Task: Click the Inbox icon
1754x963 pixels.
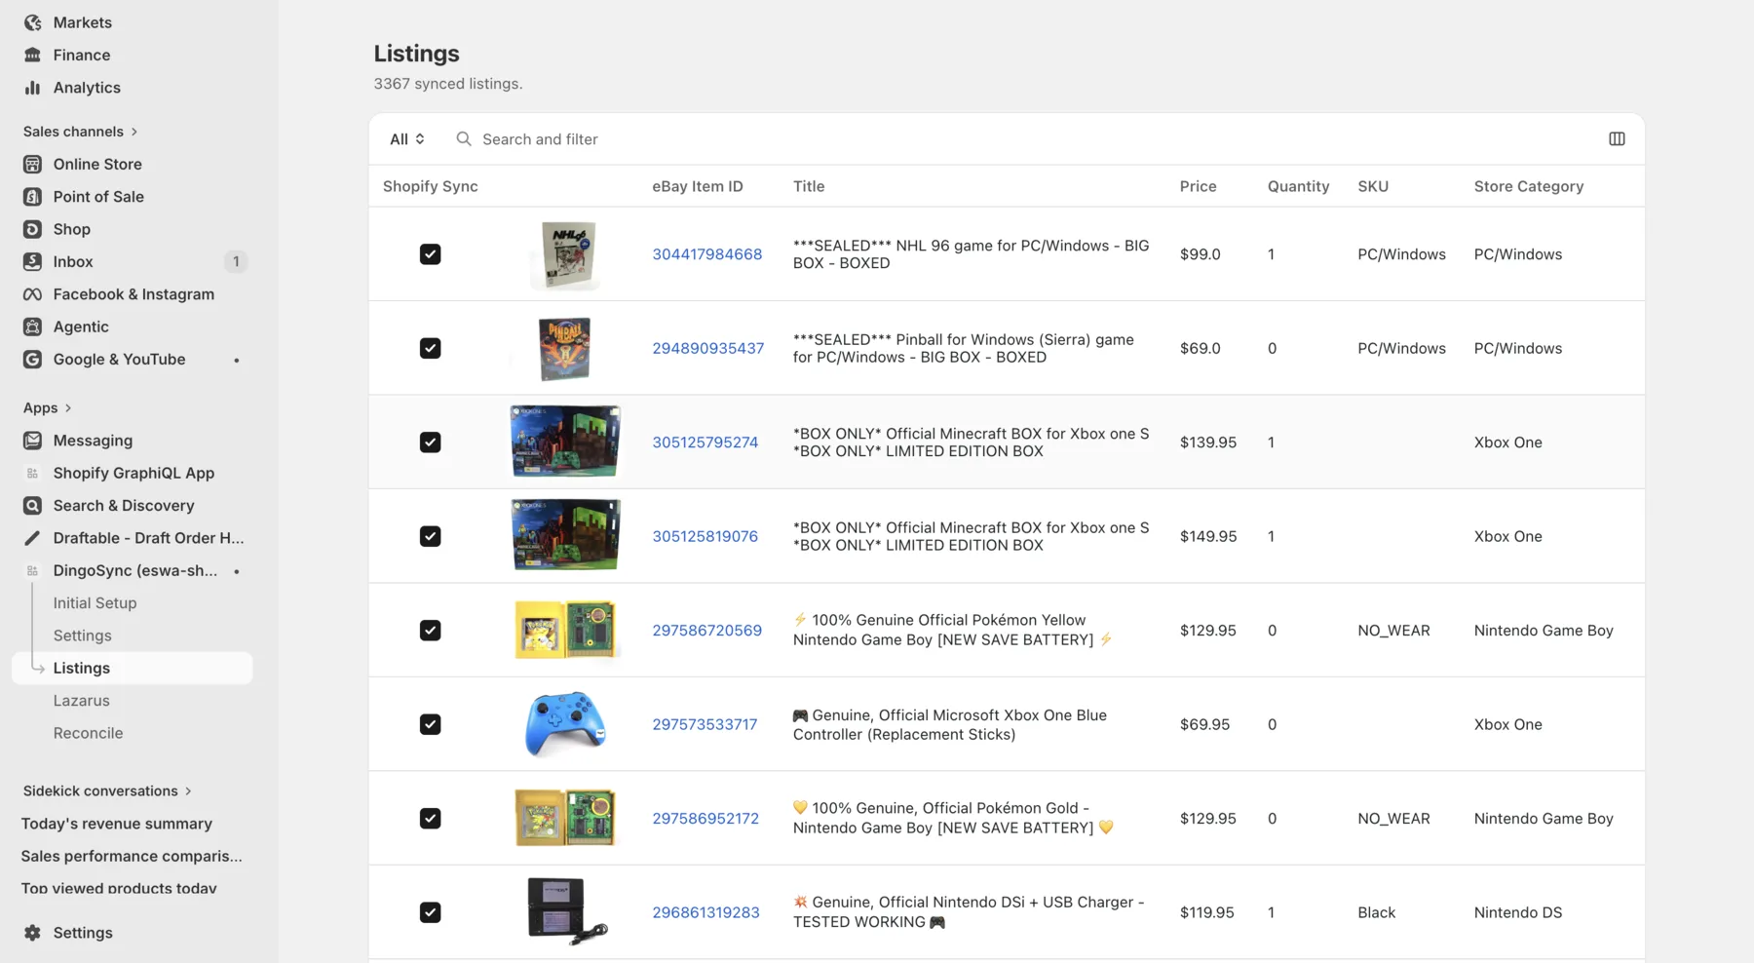Action: click(x=32, y=261)
